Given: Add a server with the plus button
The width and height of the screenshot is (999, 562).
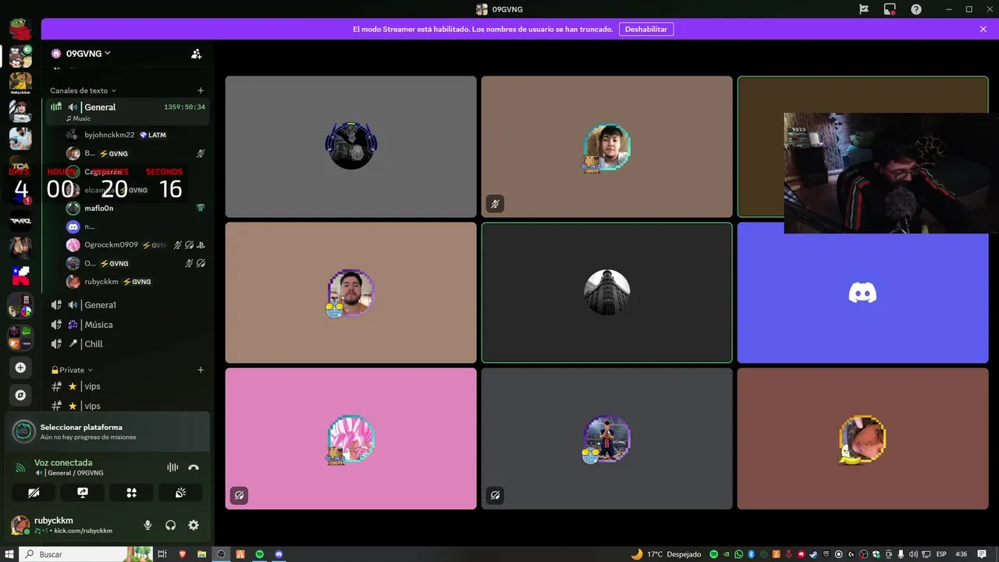Looking at the screenshot, I should [20, 368].
